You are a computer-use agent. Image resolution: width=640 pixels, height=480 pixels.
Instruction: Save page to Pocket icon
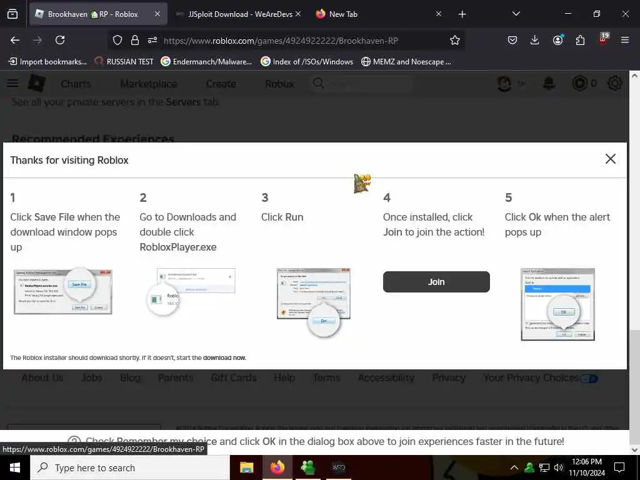click(x=512, y=40)
